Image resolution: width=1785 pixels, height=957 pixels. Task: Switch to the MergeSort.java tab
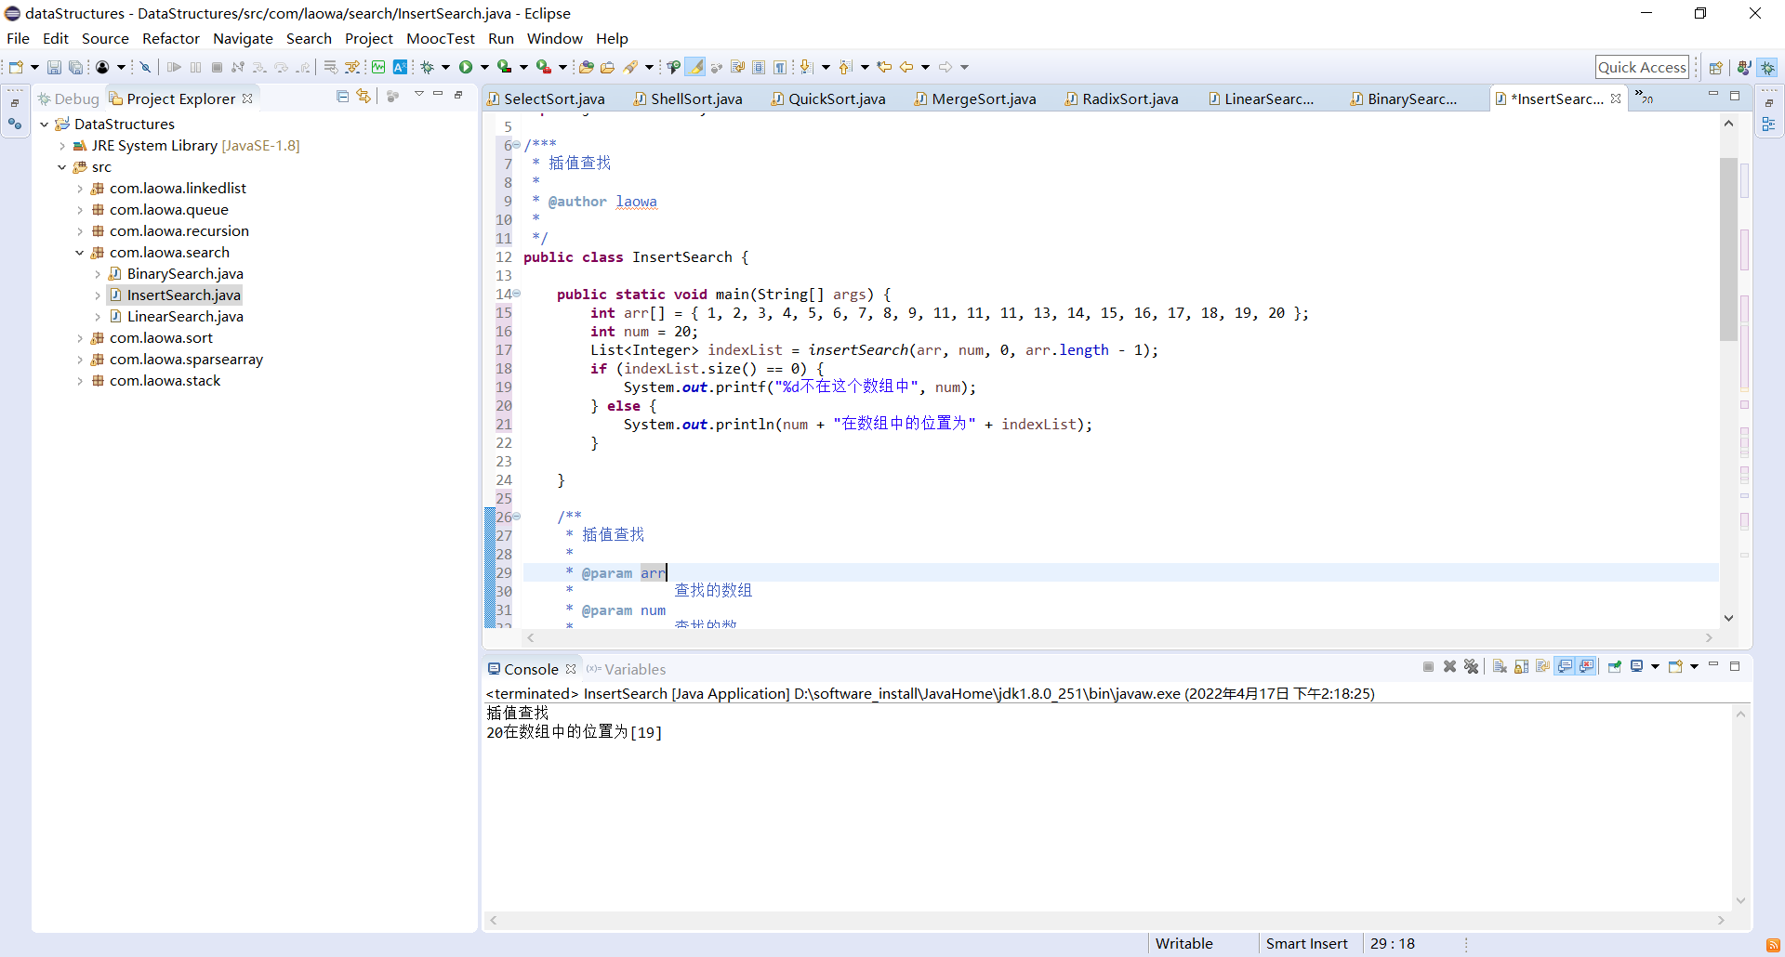(974, 98)
